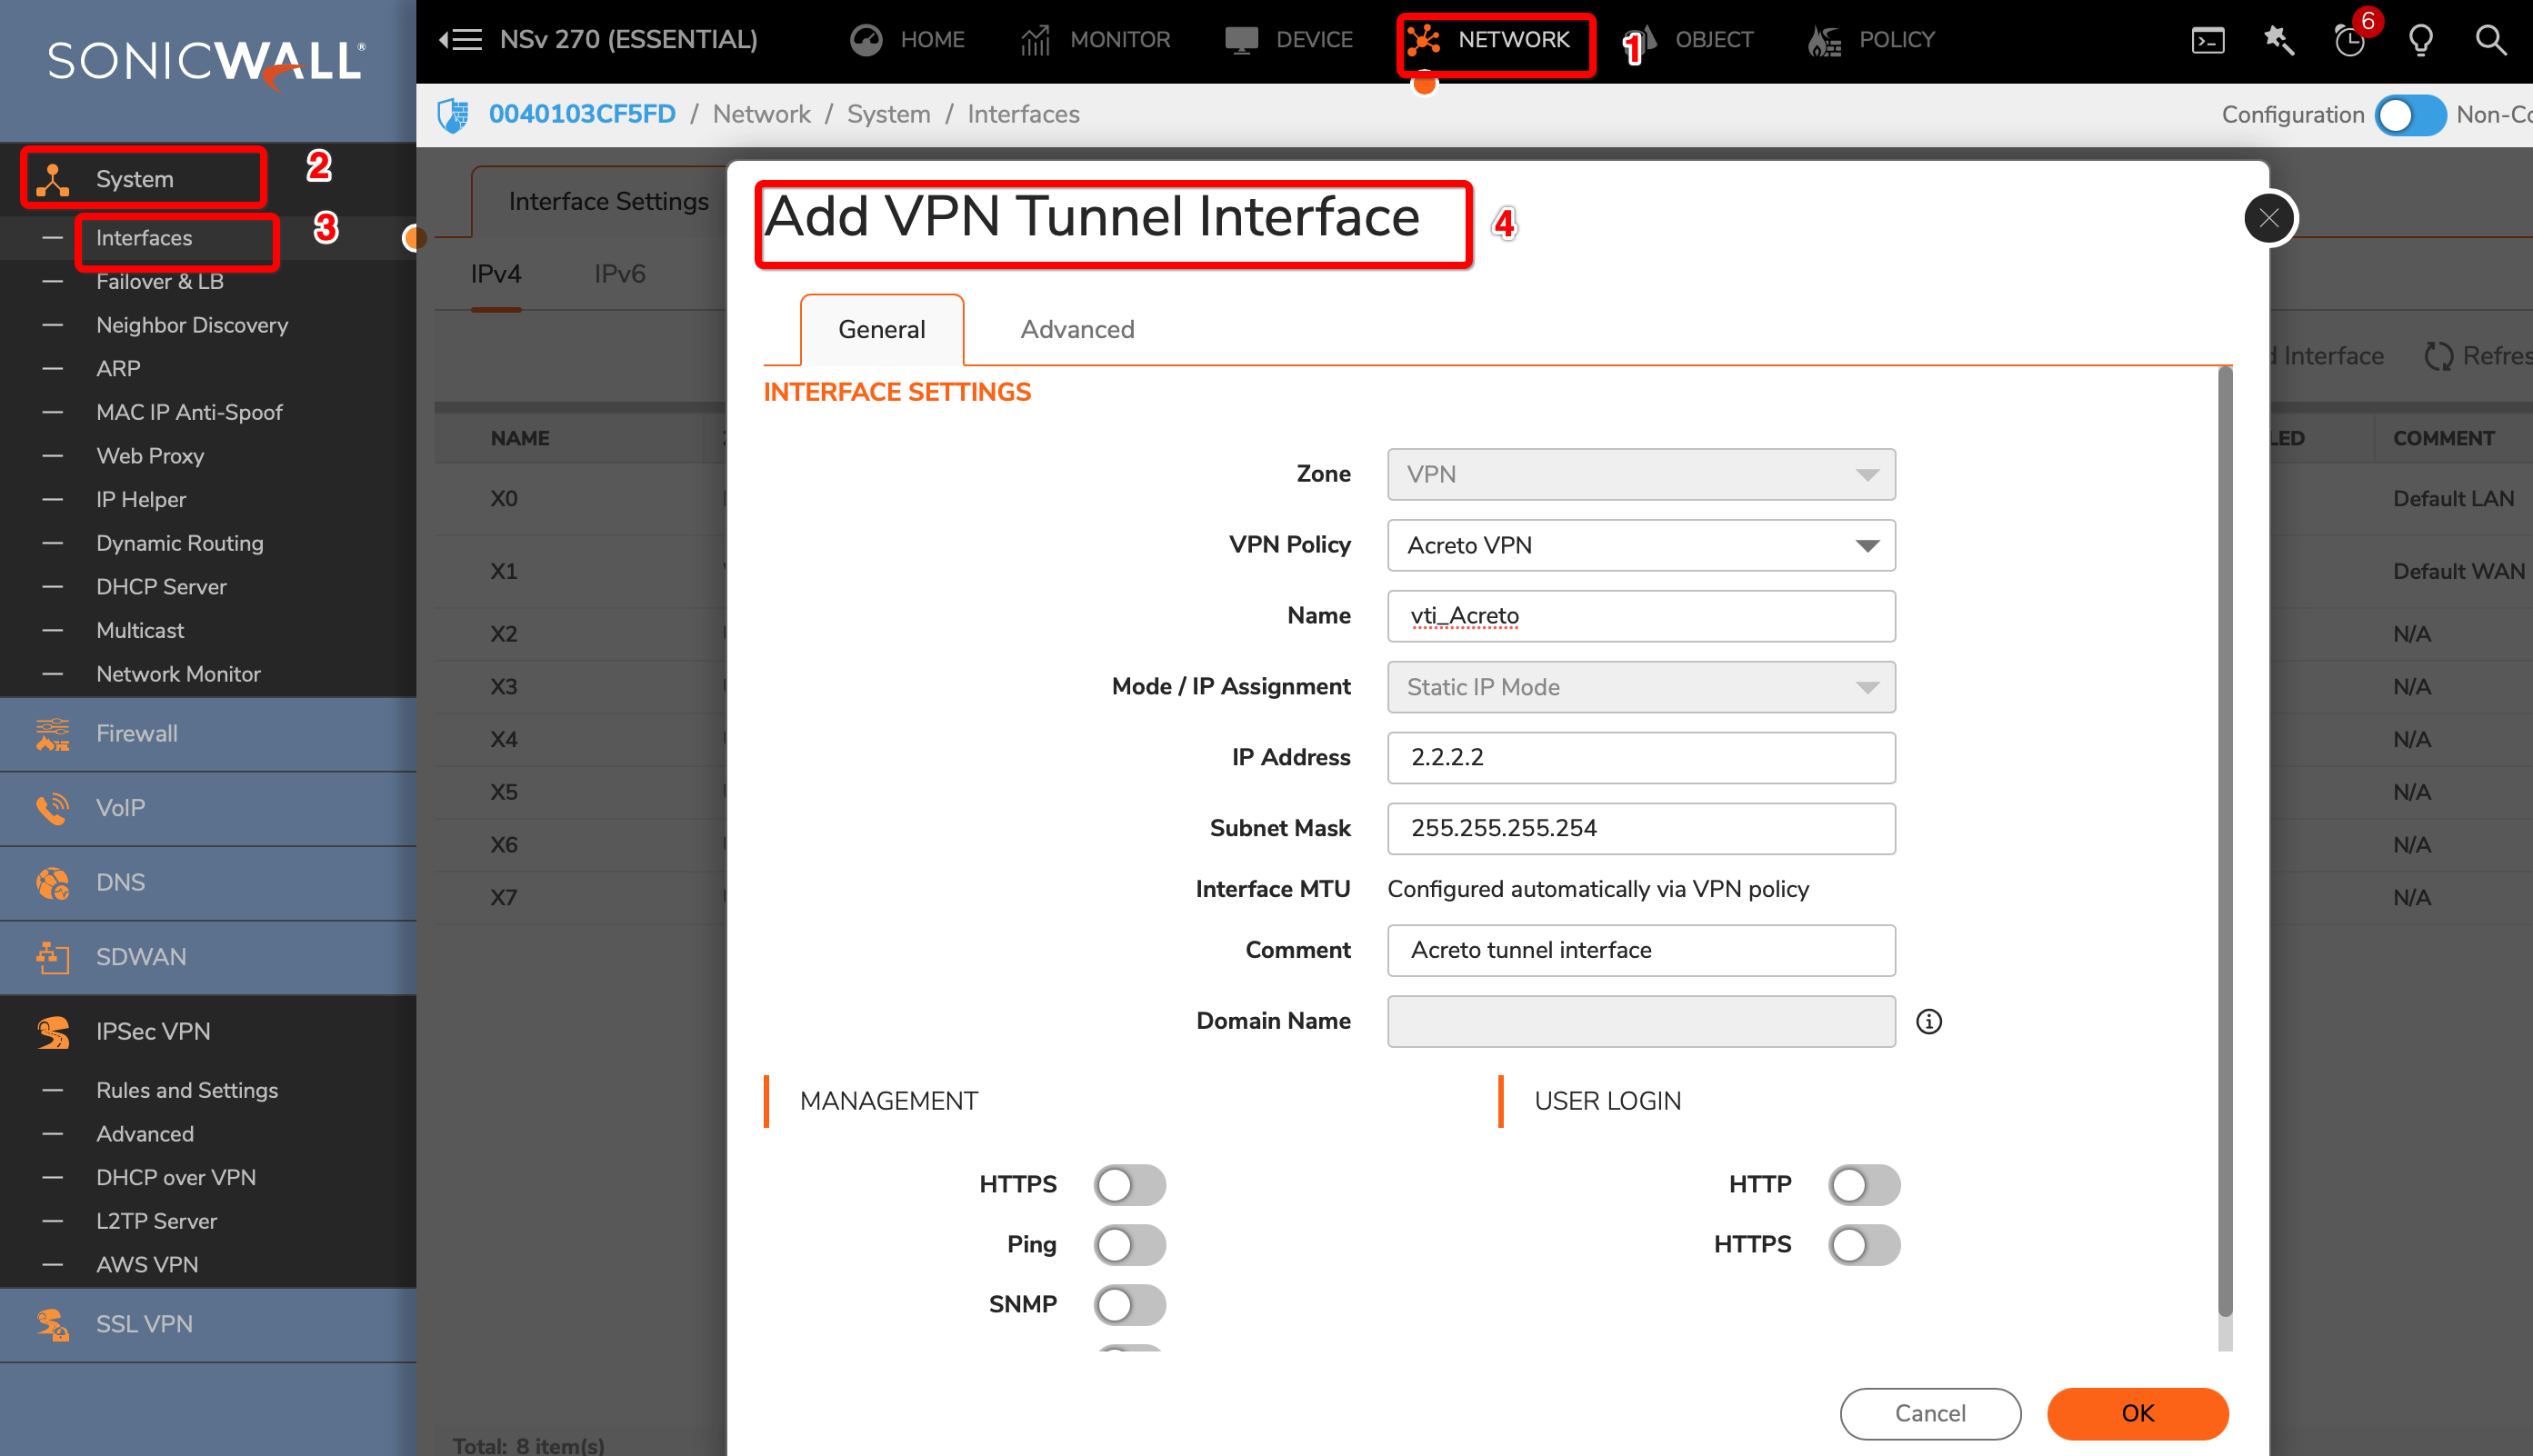Click the SSL VPN sidebar icon

tap(53, 1324)
